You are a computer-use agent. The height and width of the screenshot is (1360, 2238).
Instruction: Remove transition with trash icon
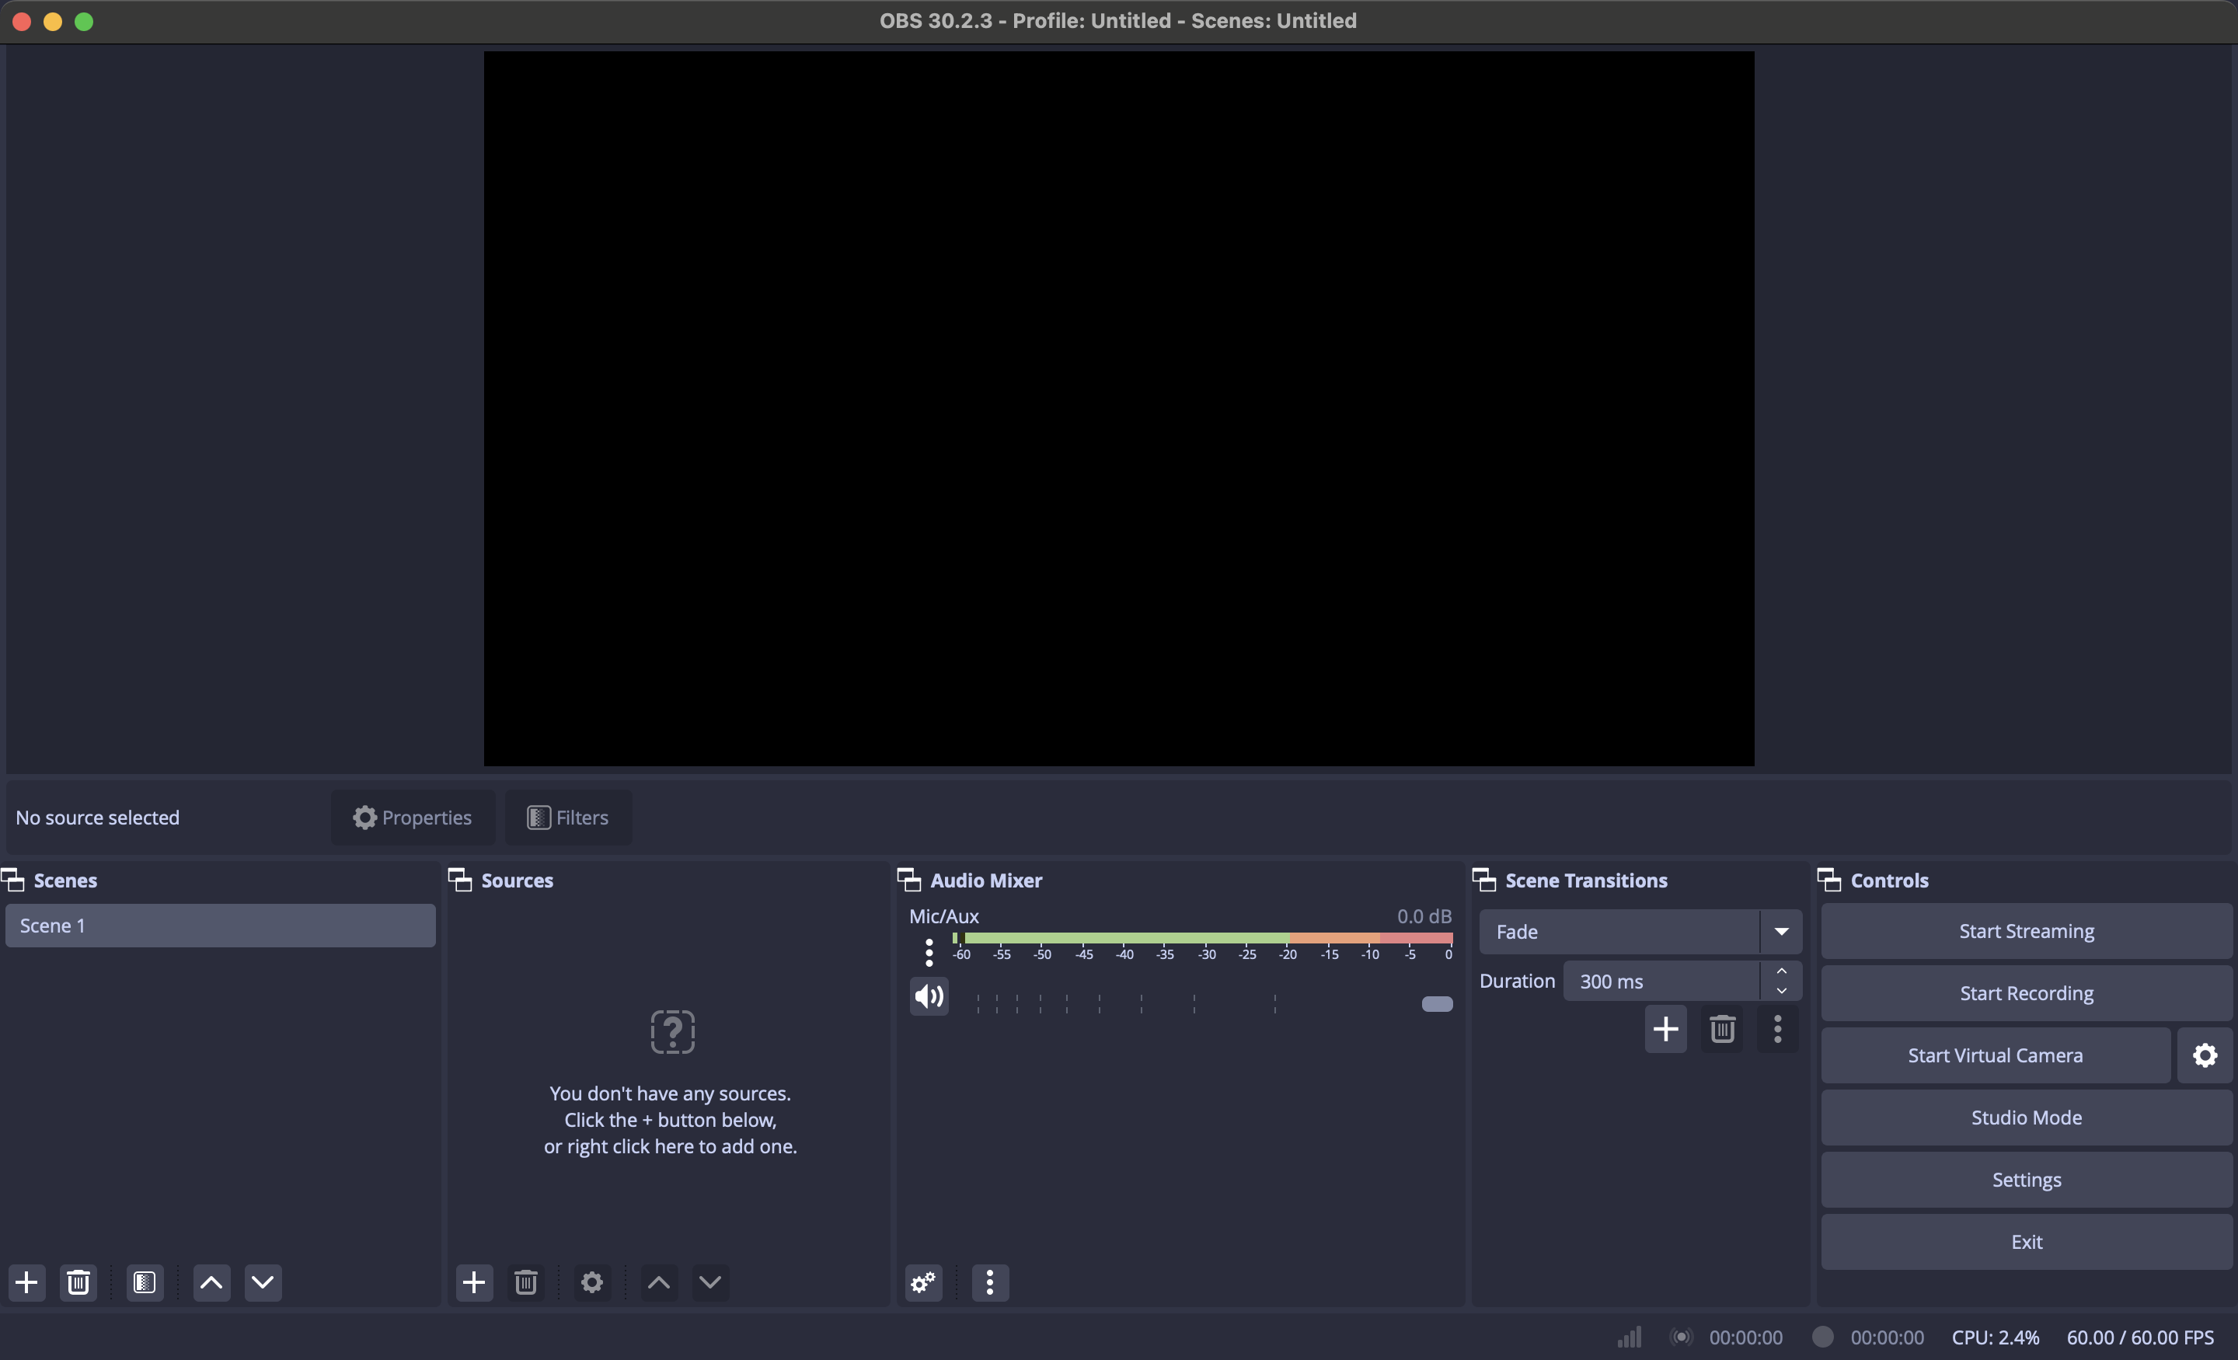[1722, 1028]
